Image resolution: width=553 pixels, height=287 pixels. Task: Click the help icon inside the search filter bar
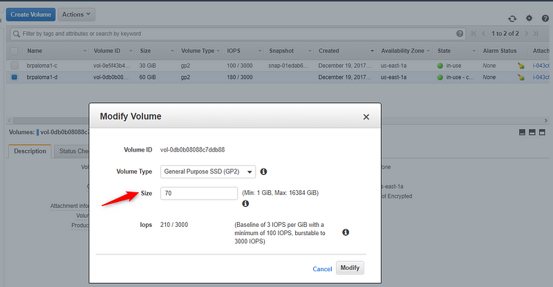(460, 33)
